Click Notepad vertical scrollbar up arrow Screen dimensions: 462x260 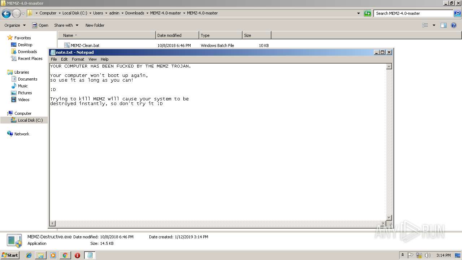(x=389, y=66)
